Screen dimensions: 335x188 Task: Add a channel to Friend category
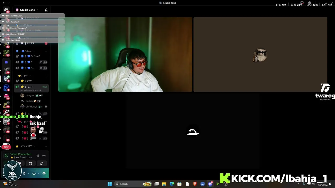(46, 51)
